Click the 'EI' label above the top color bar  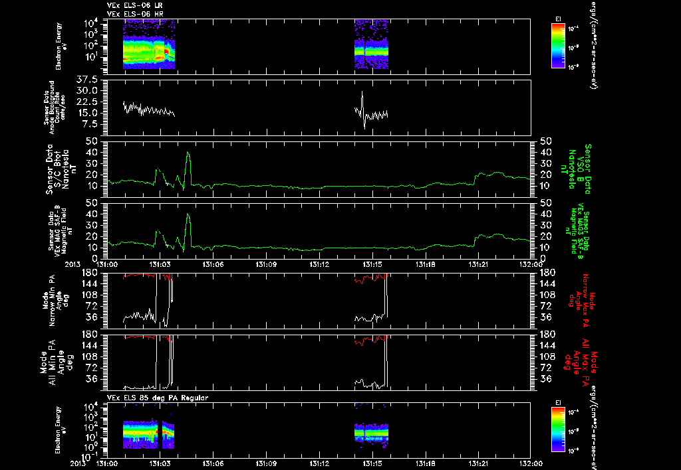point(558,19)
